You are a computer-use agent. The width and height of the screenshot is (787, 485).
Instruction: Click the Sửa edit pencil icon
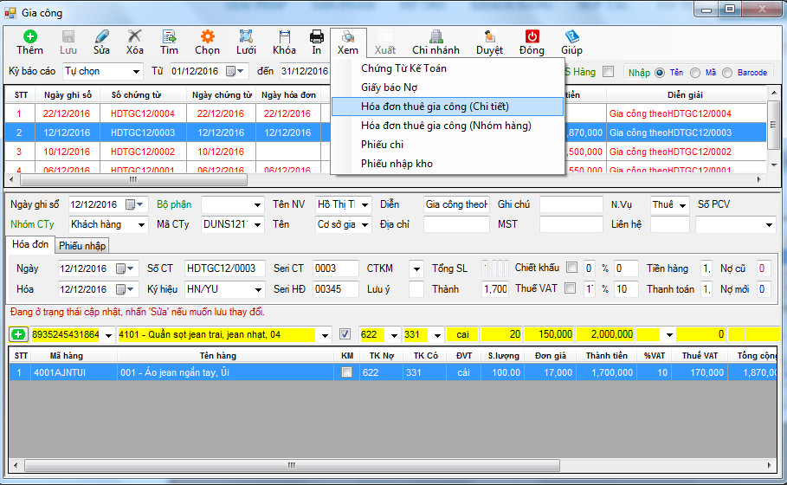click(x=101, y=36)
